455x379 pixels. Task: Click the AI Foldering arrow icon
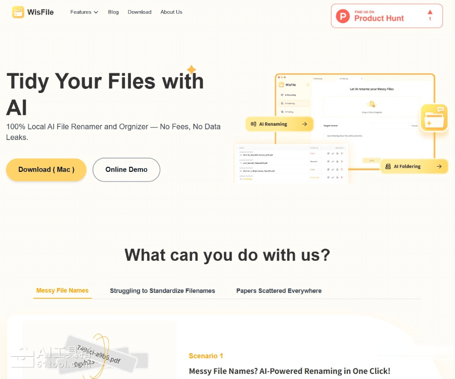[x=439, y=166]
